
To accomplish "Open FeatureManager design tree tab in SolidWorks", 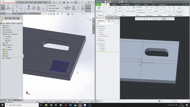I will [2, 18].
